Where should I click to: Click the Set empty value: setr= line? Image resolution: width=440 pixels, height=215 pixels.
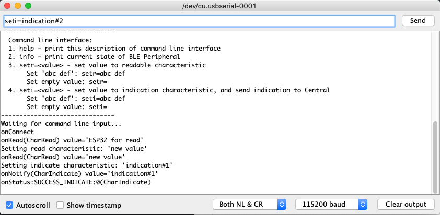point(67,82)
